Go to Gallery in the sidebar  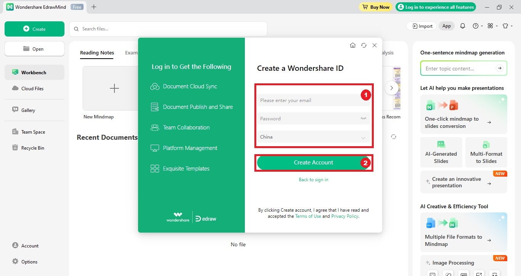pos(34,110)
